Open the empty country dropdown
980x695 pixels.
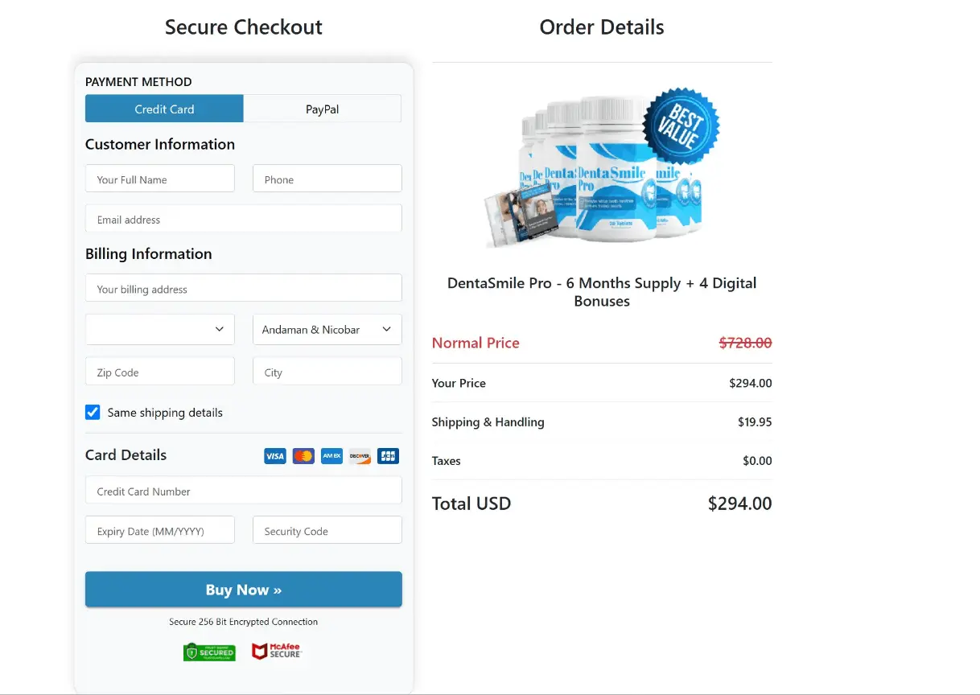[159, 329]
